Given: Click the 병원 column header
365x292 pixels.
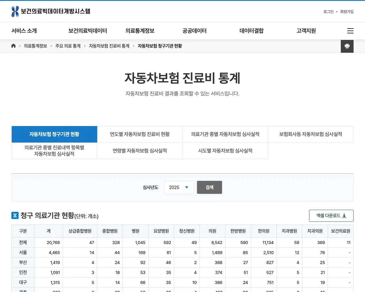Looking at the screenshot, I should point(136,231).
